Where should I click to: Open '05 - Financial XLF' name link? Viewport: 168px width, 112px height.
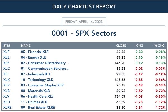35,52
